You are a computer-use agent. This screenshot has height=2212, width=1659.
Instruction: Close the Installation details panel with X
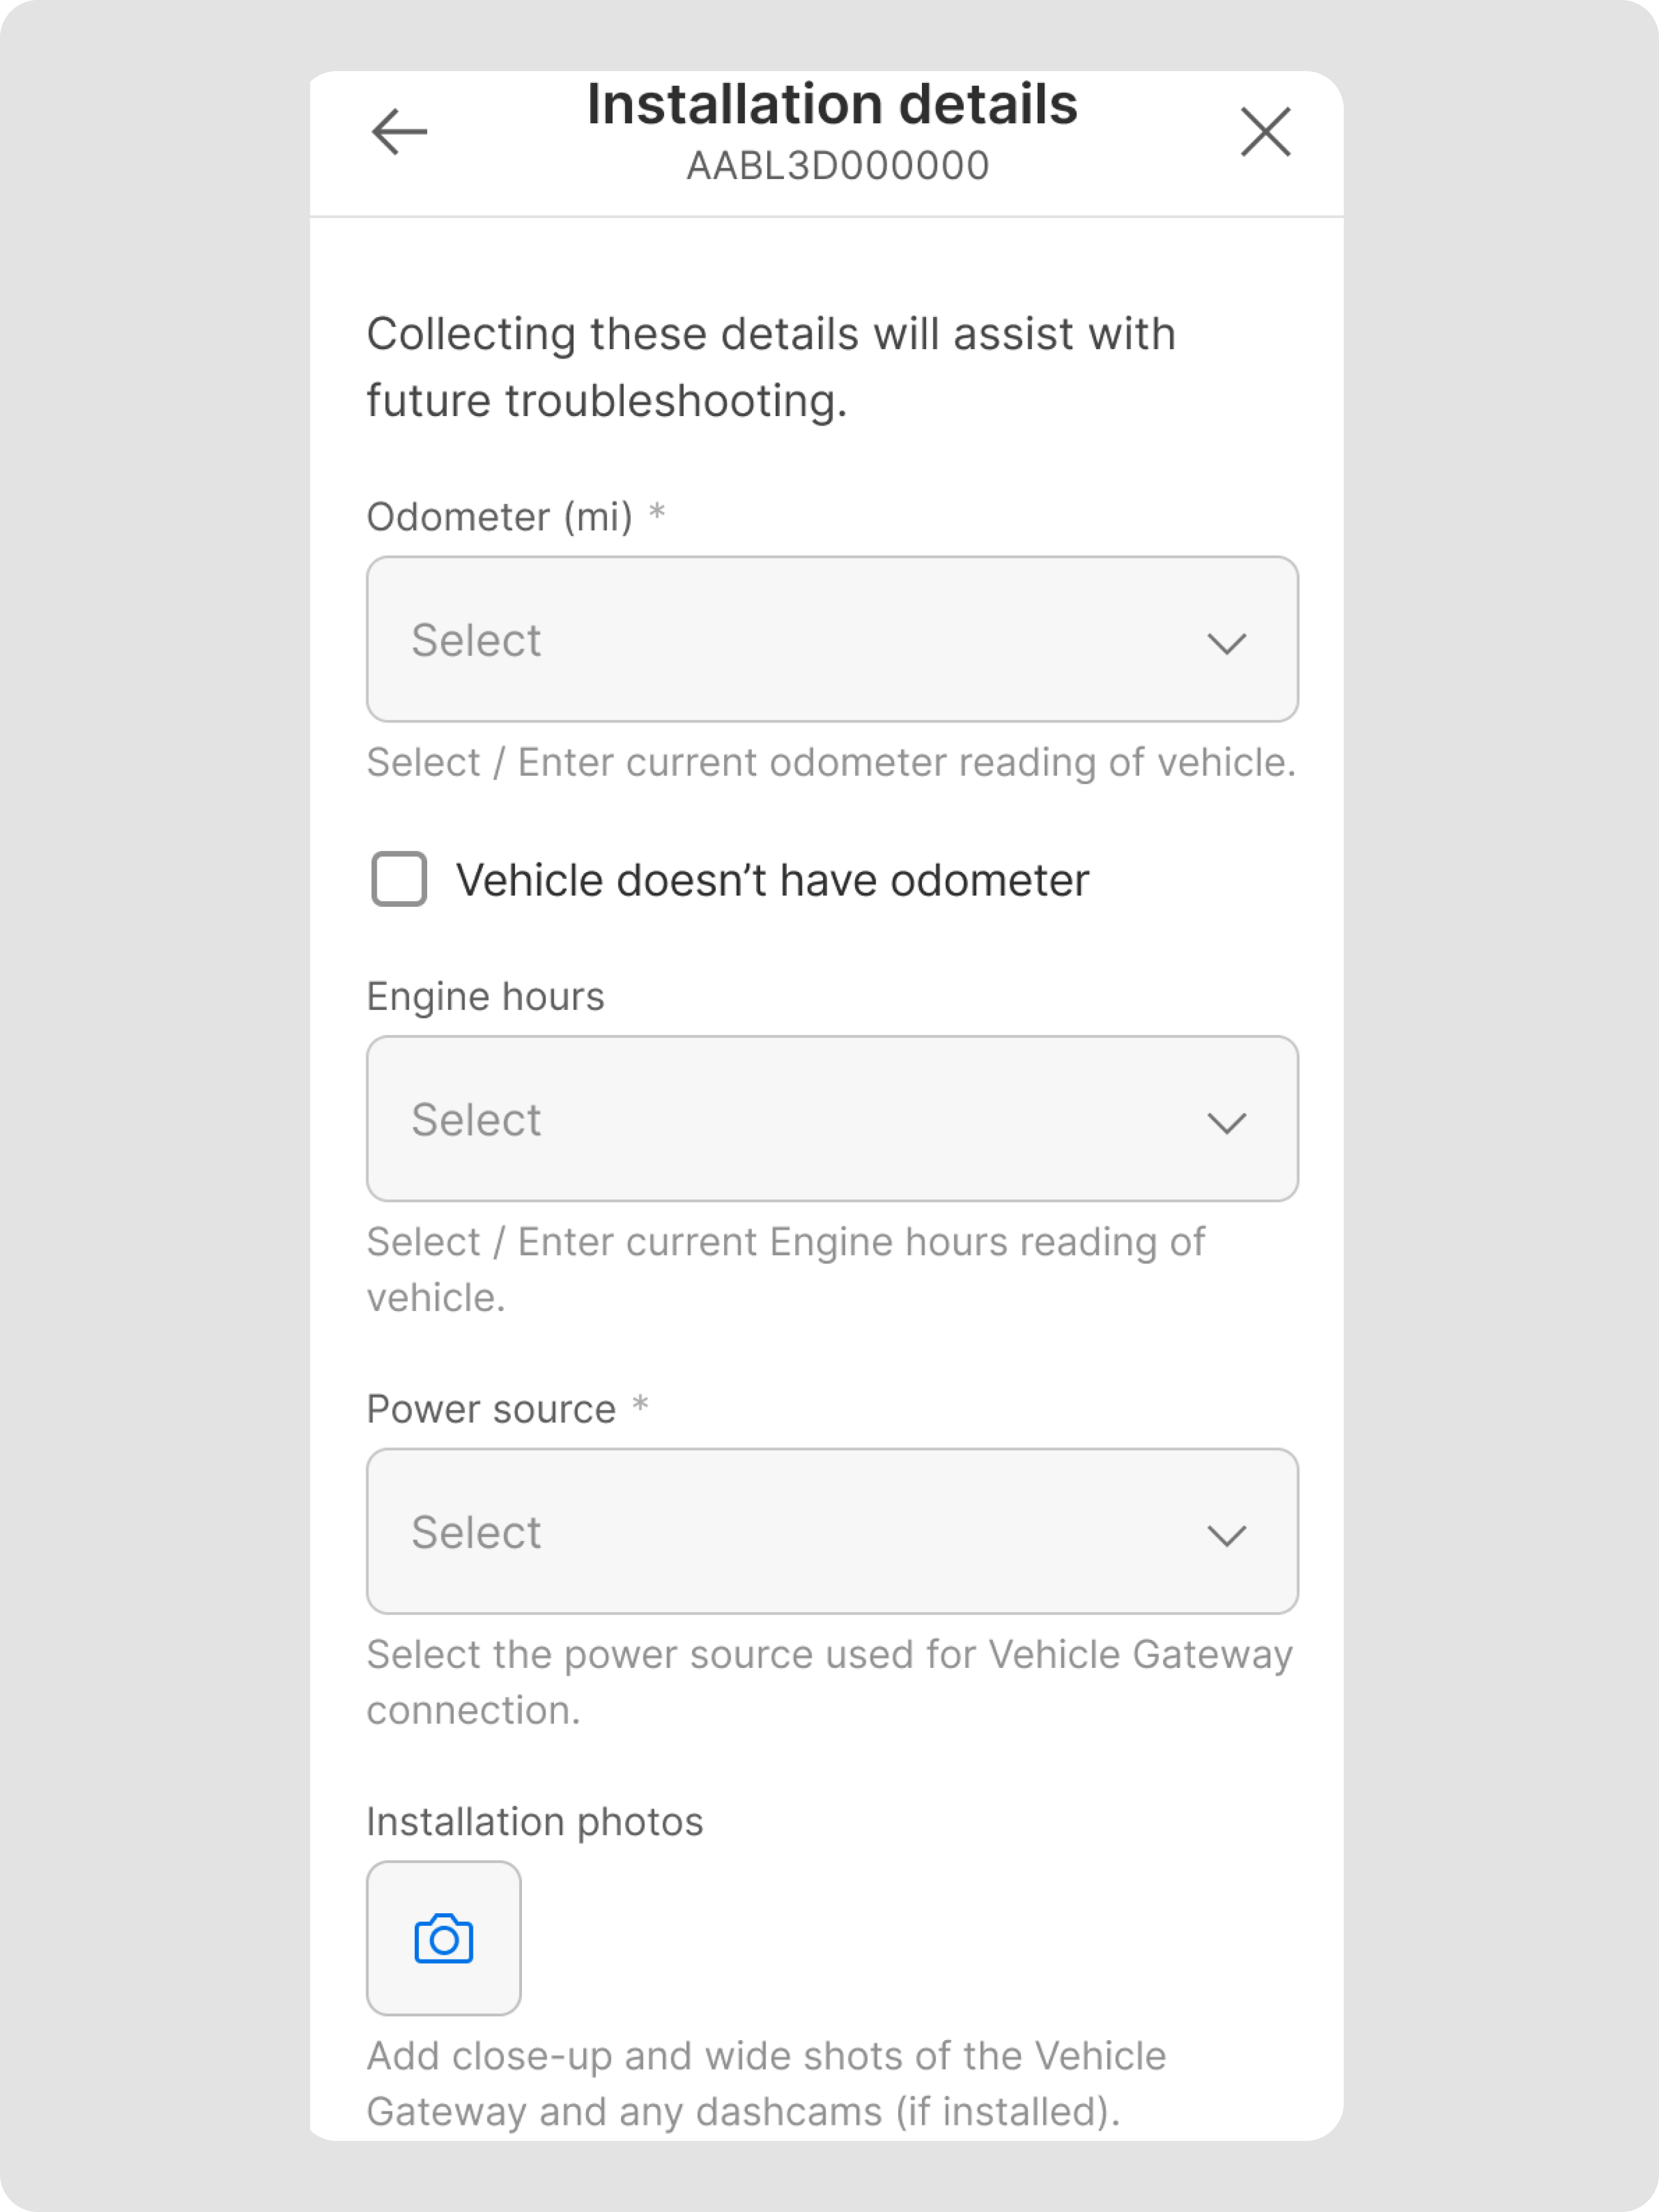click(x=1265, y=132)
